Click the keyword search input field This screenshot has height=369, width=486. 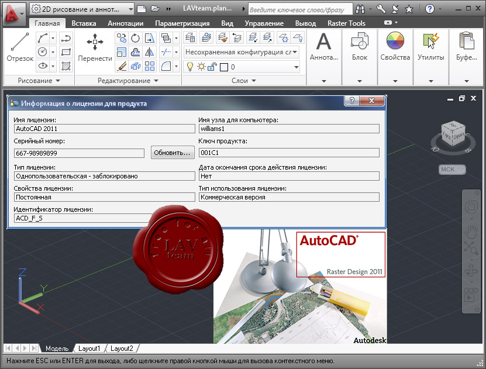tap(300, 9)
